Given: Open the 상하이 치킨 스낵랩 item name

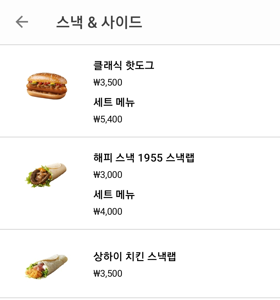Looking at the screenshot, I should click(x=135, y=256).
